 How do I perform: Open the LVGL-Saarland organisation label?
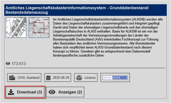tap(28, 77)
